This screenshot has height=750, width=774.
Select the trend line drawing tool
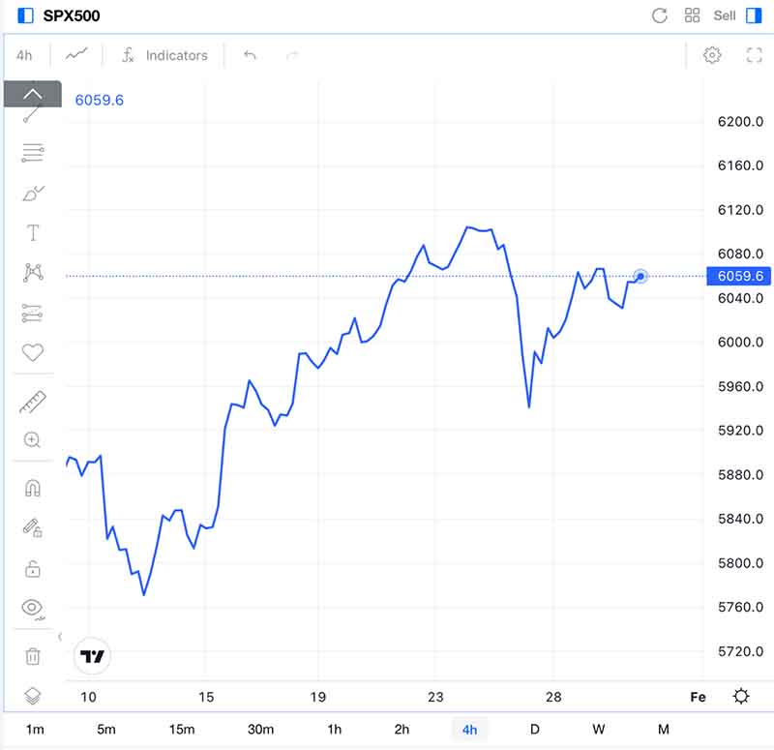point(32,114)
